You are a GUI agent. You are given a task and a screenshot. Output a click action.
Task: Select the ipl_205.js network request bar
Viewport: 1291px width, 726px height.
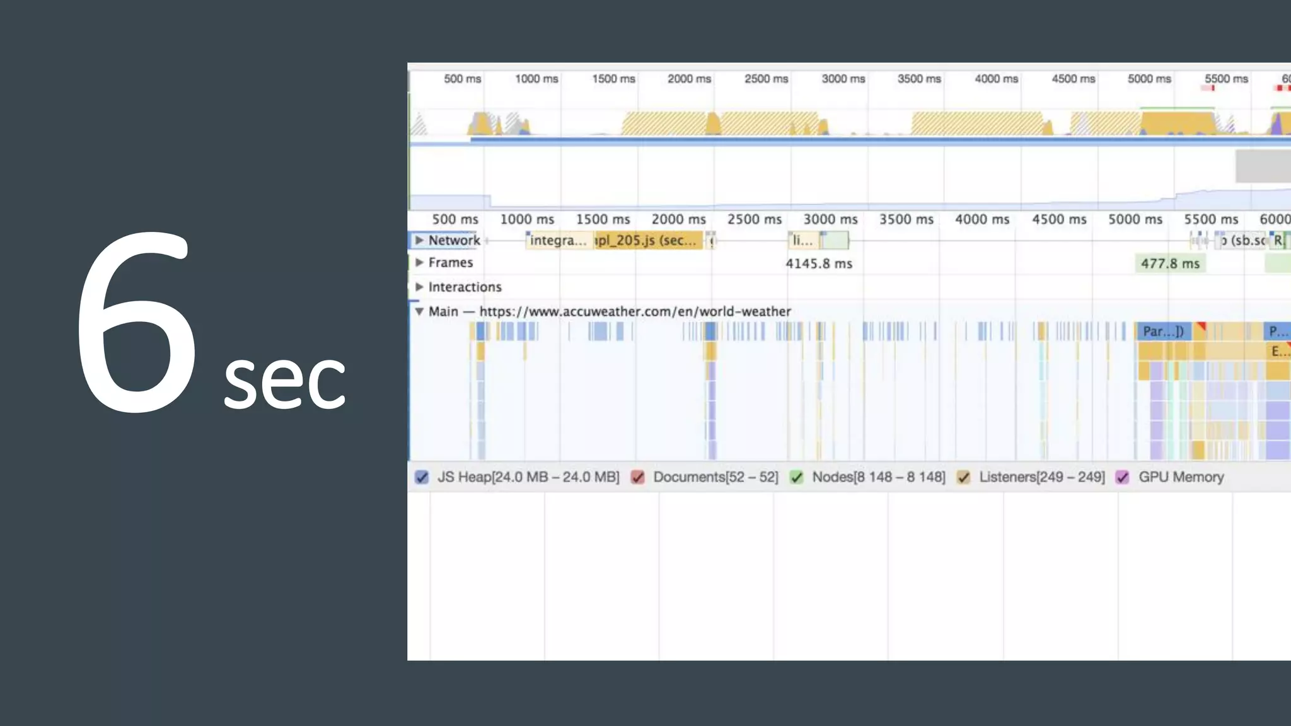pyautogui.click(x=647, y=240)
